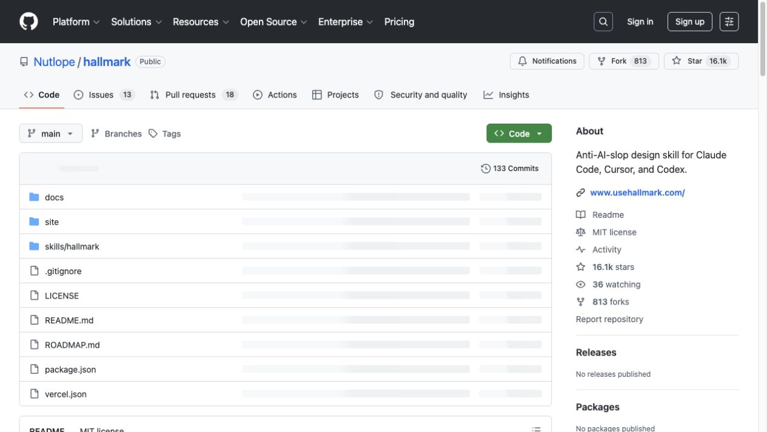Click the LICENSE file icon
The height and width of the screenshot is (432, 767).
(34, 295)
